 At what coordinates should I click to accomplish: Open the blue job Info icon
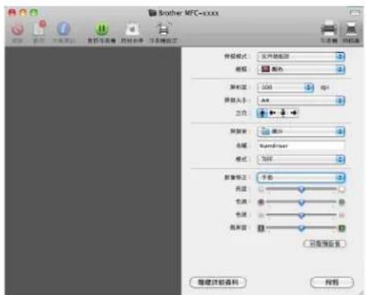(x=63, y=28)
